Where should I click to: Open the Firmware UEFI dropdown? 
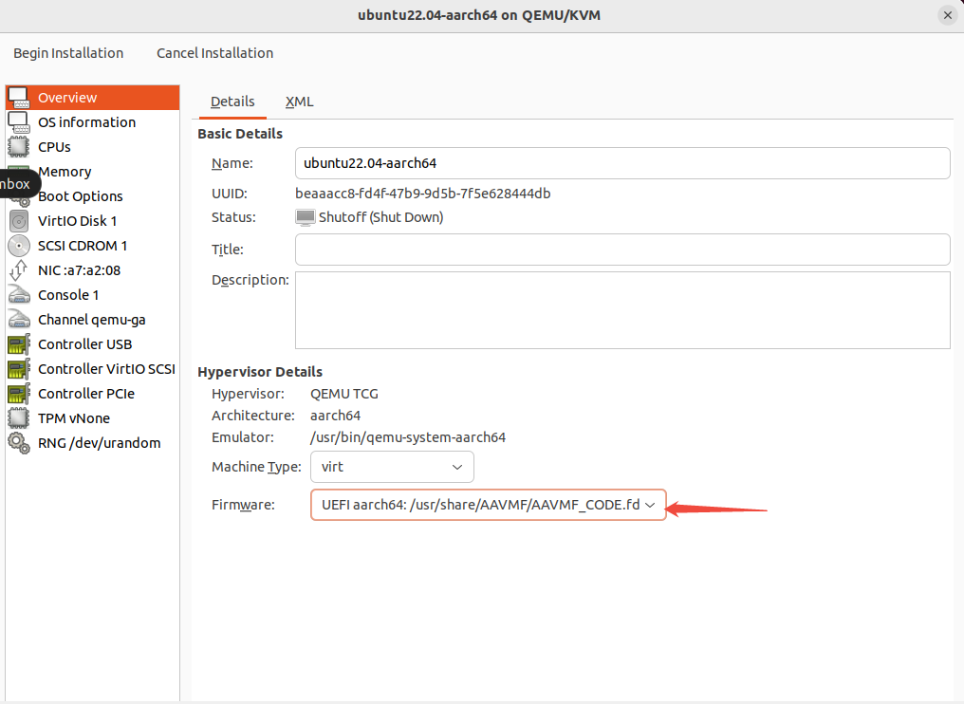coord(488,505)
